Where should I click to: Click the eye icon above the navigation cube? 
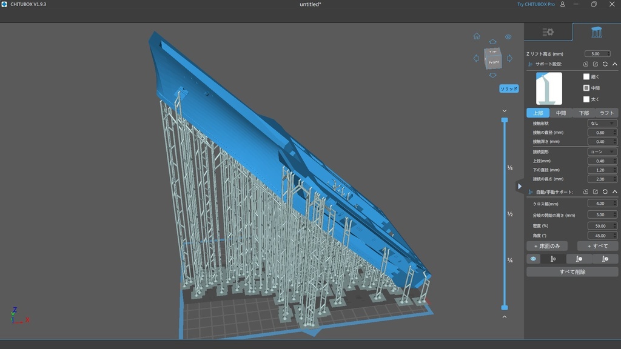click(x=508, y=36)
